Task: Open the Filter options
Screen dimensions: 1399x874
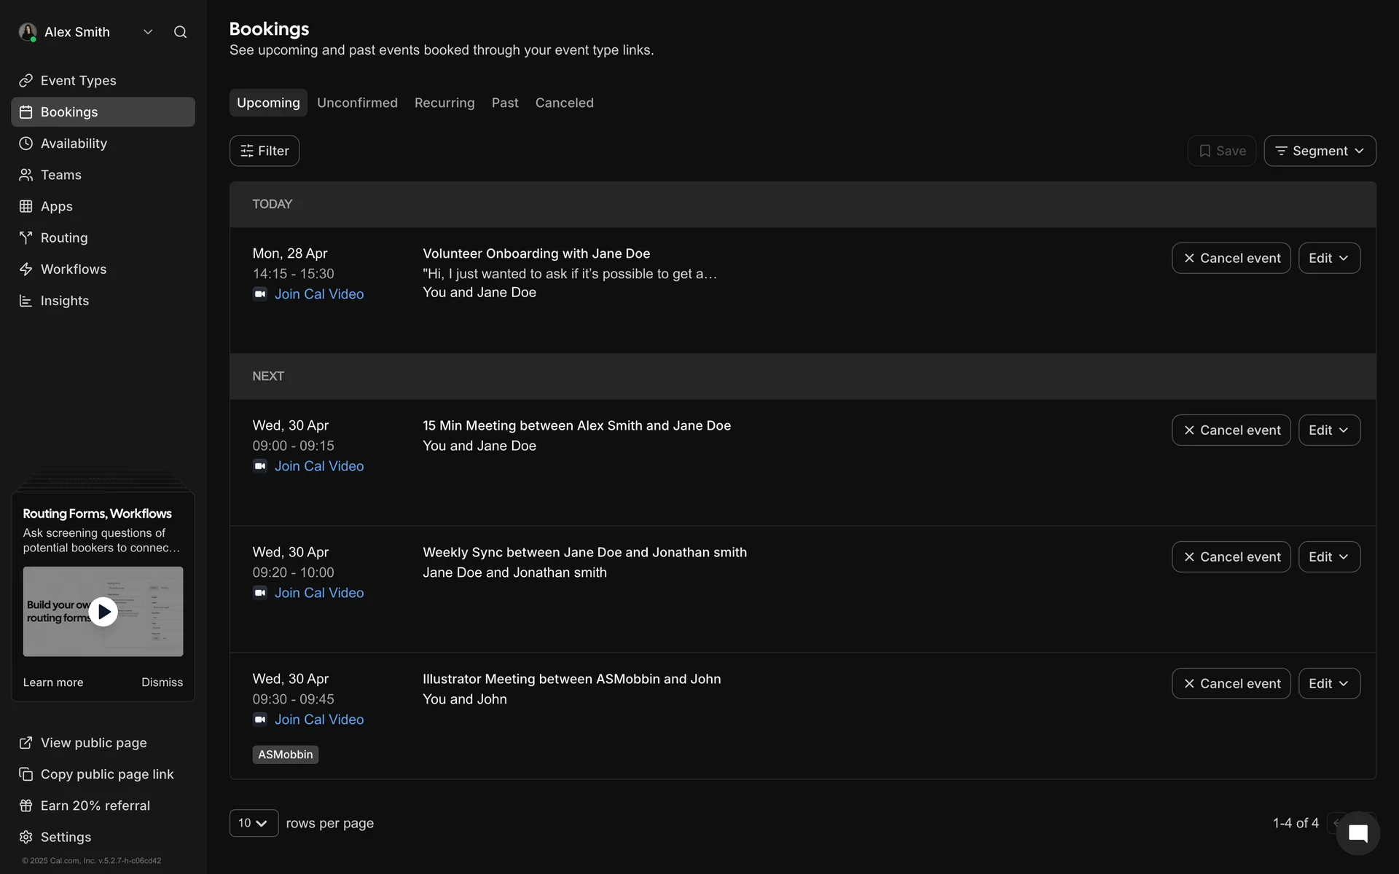Action: (x=264, y=151)
